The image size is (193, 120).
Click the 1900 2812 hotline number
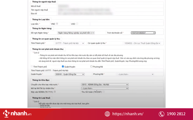point(176,114)
